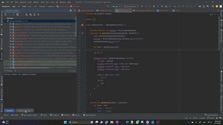Uncheck the activity_main.xml file checkbox
223x125 pixels.
click(x=10, y=33)
